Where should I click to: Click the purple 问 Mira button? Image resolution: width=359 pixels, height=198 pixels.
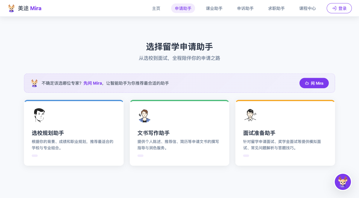[x=314, y=83]
